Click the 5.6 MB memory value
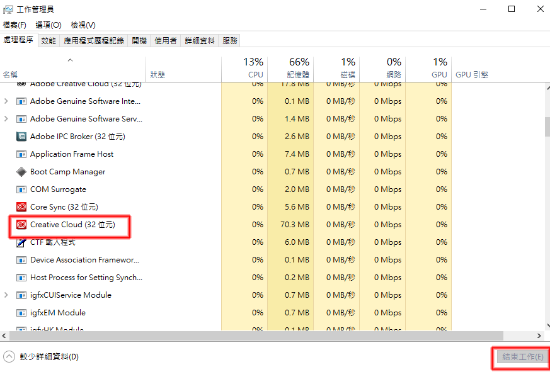The image size is (550, 372). pos(297,207)
